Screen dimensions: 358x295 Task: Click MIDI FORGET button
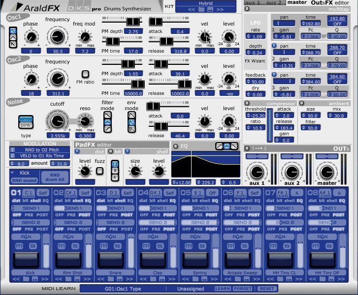tap(243, 289)
